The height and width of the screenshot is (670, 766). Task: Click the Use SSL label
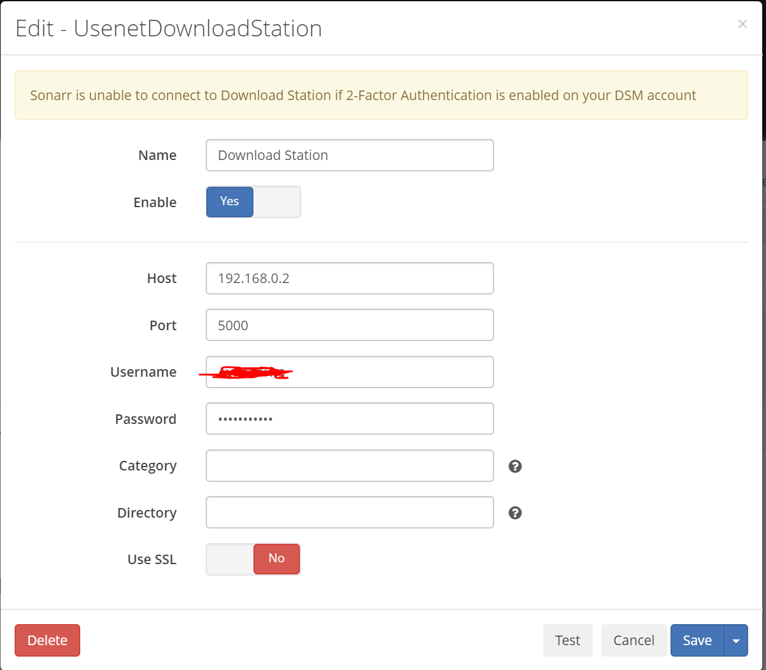152,559
